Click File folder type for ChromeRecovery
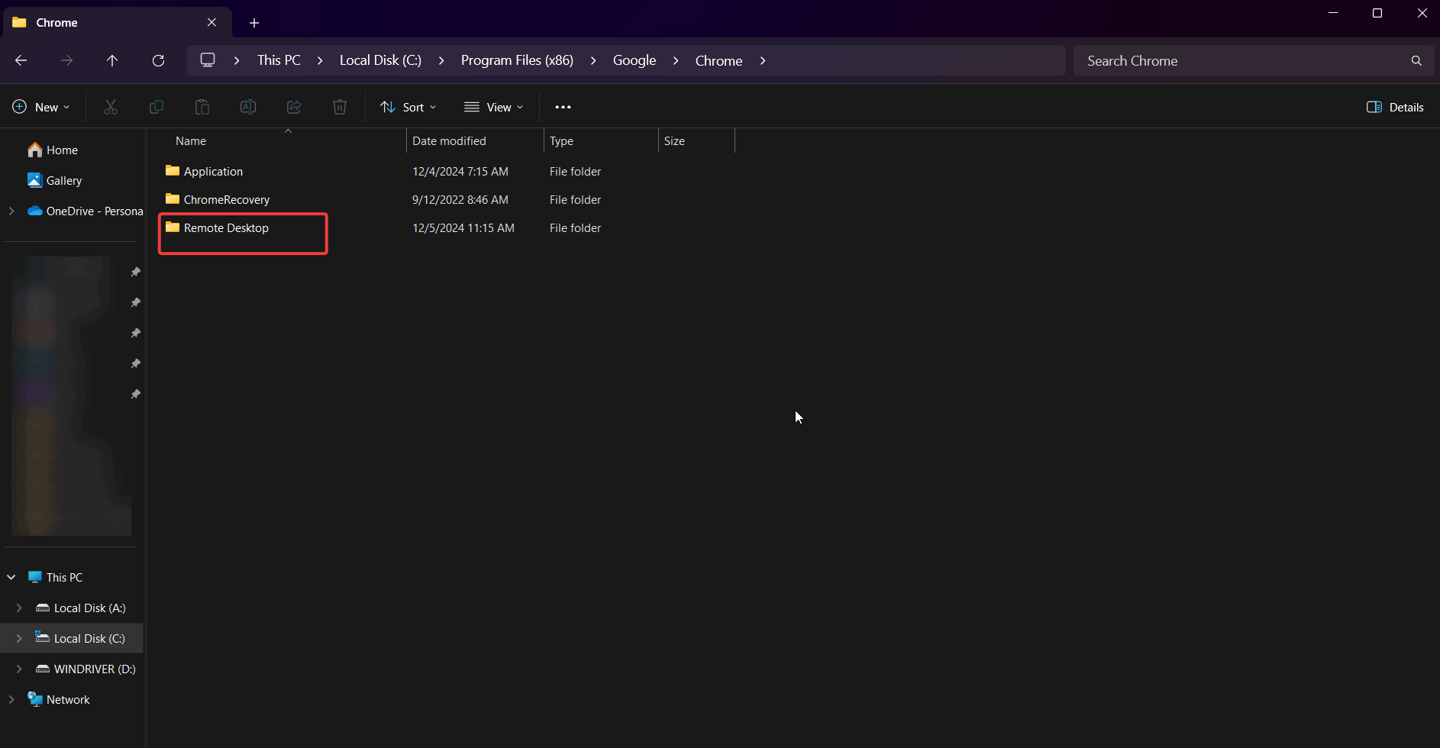Image resolution: width=1440 pixels, height=748 pixels. click(575, 199)
